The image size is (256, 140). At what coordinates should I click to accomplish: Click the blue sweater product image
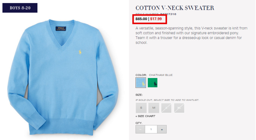[x=63, y=77]
